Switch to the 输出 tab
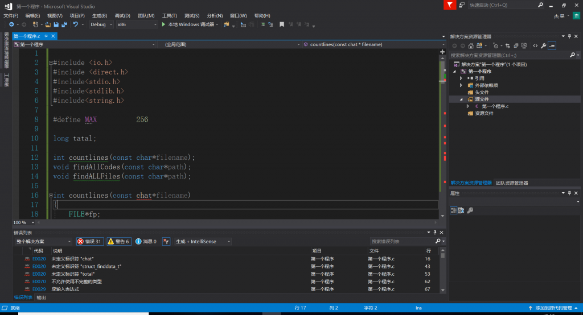583x315 pixels. [41, 297]
